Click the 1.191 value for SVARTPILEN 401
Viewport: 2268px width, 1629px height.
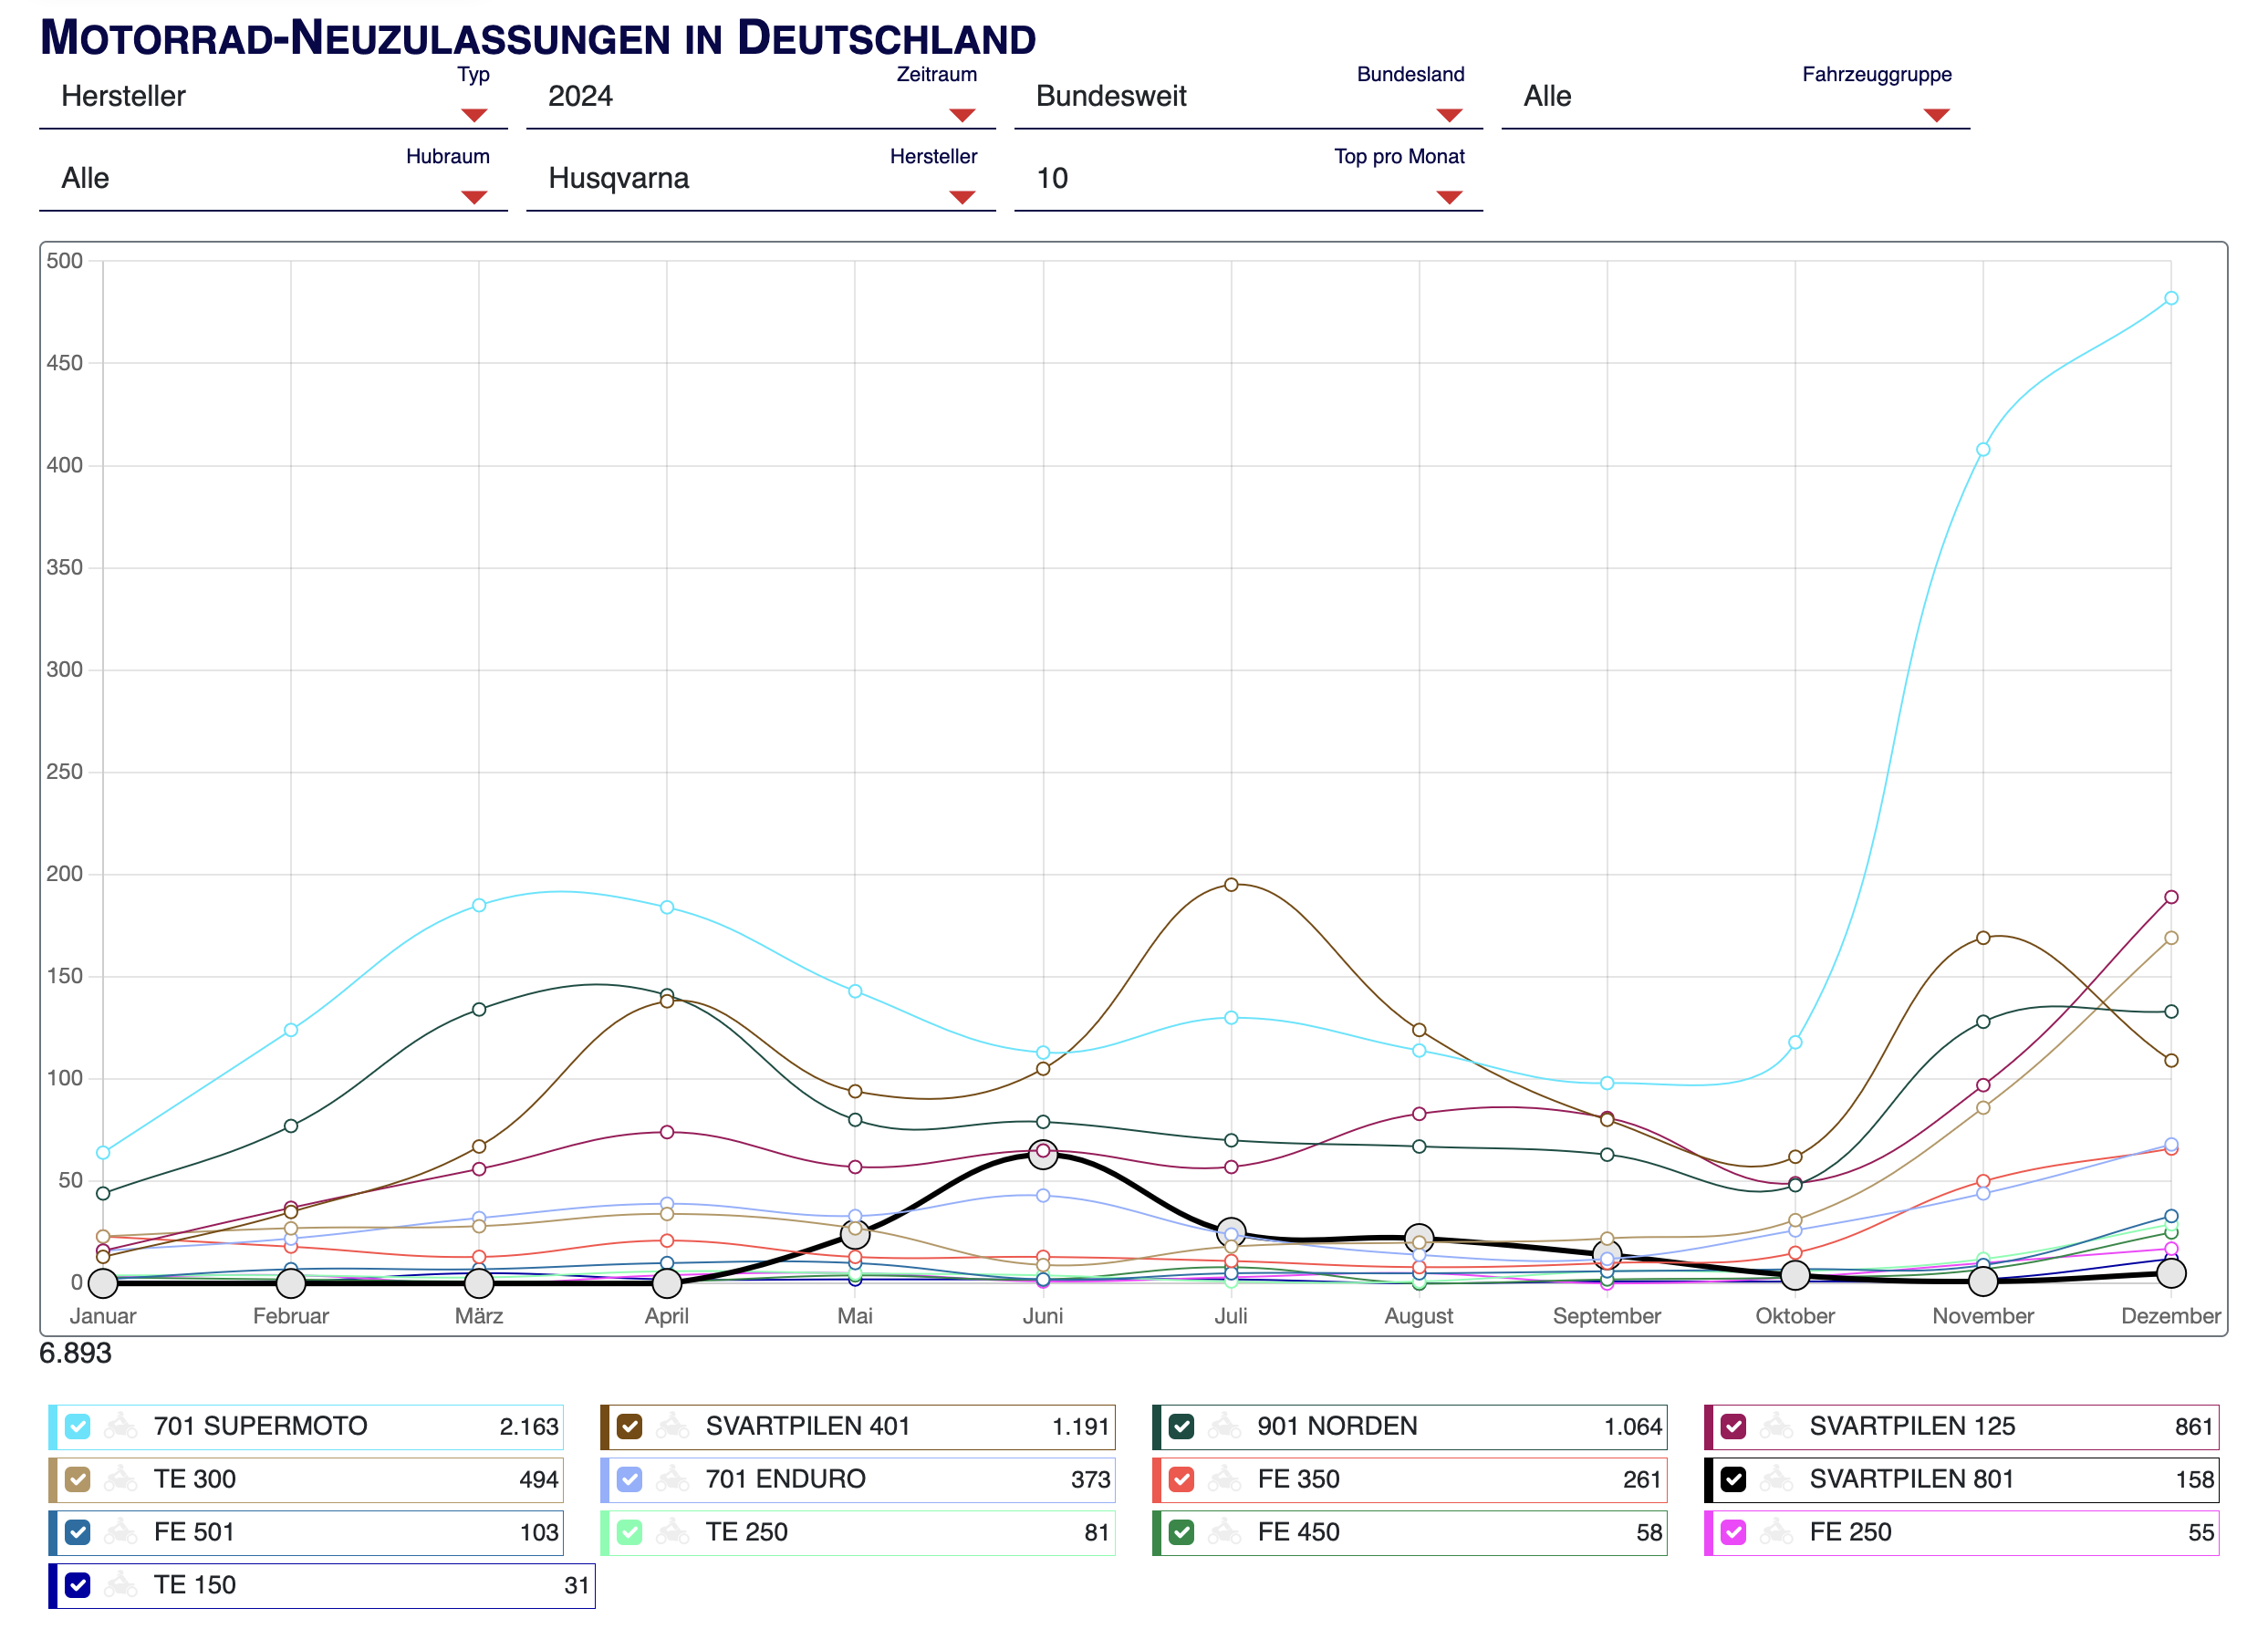click(x=1081, y=1427)
